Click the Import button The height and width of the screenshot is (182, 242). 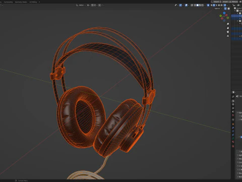(225, 2)
